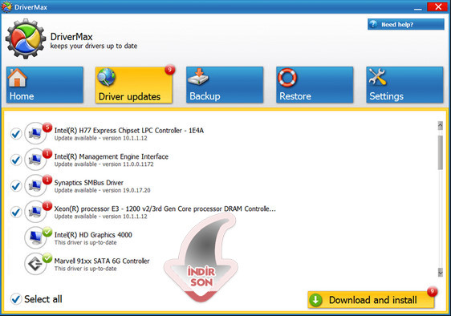
Task: Click the scrollbar up arrow
Action: pyautogui.click(x=440, y=125)
